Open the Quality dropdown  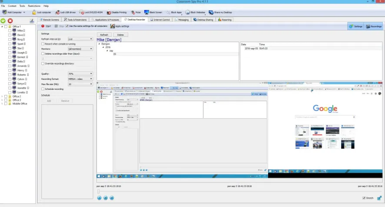coord(80,74)
